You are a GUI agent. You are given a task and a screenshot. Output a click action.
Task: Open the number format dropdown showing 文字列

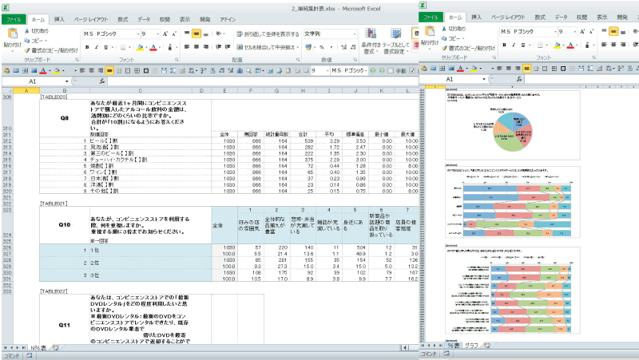click(355, 34)
